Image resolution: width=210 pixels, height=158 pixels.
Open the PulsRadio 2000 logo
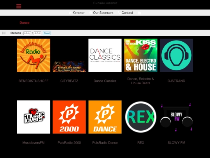pos(69,117)
